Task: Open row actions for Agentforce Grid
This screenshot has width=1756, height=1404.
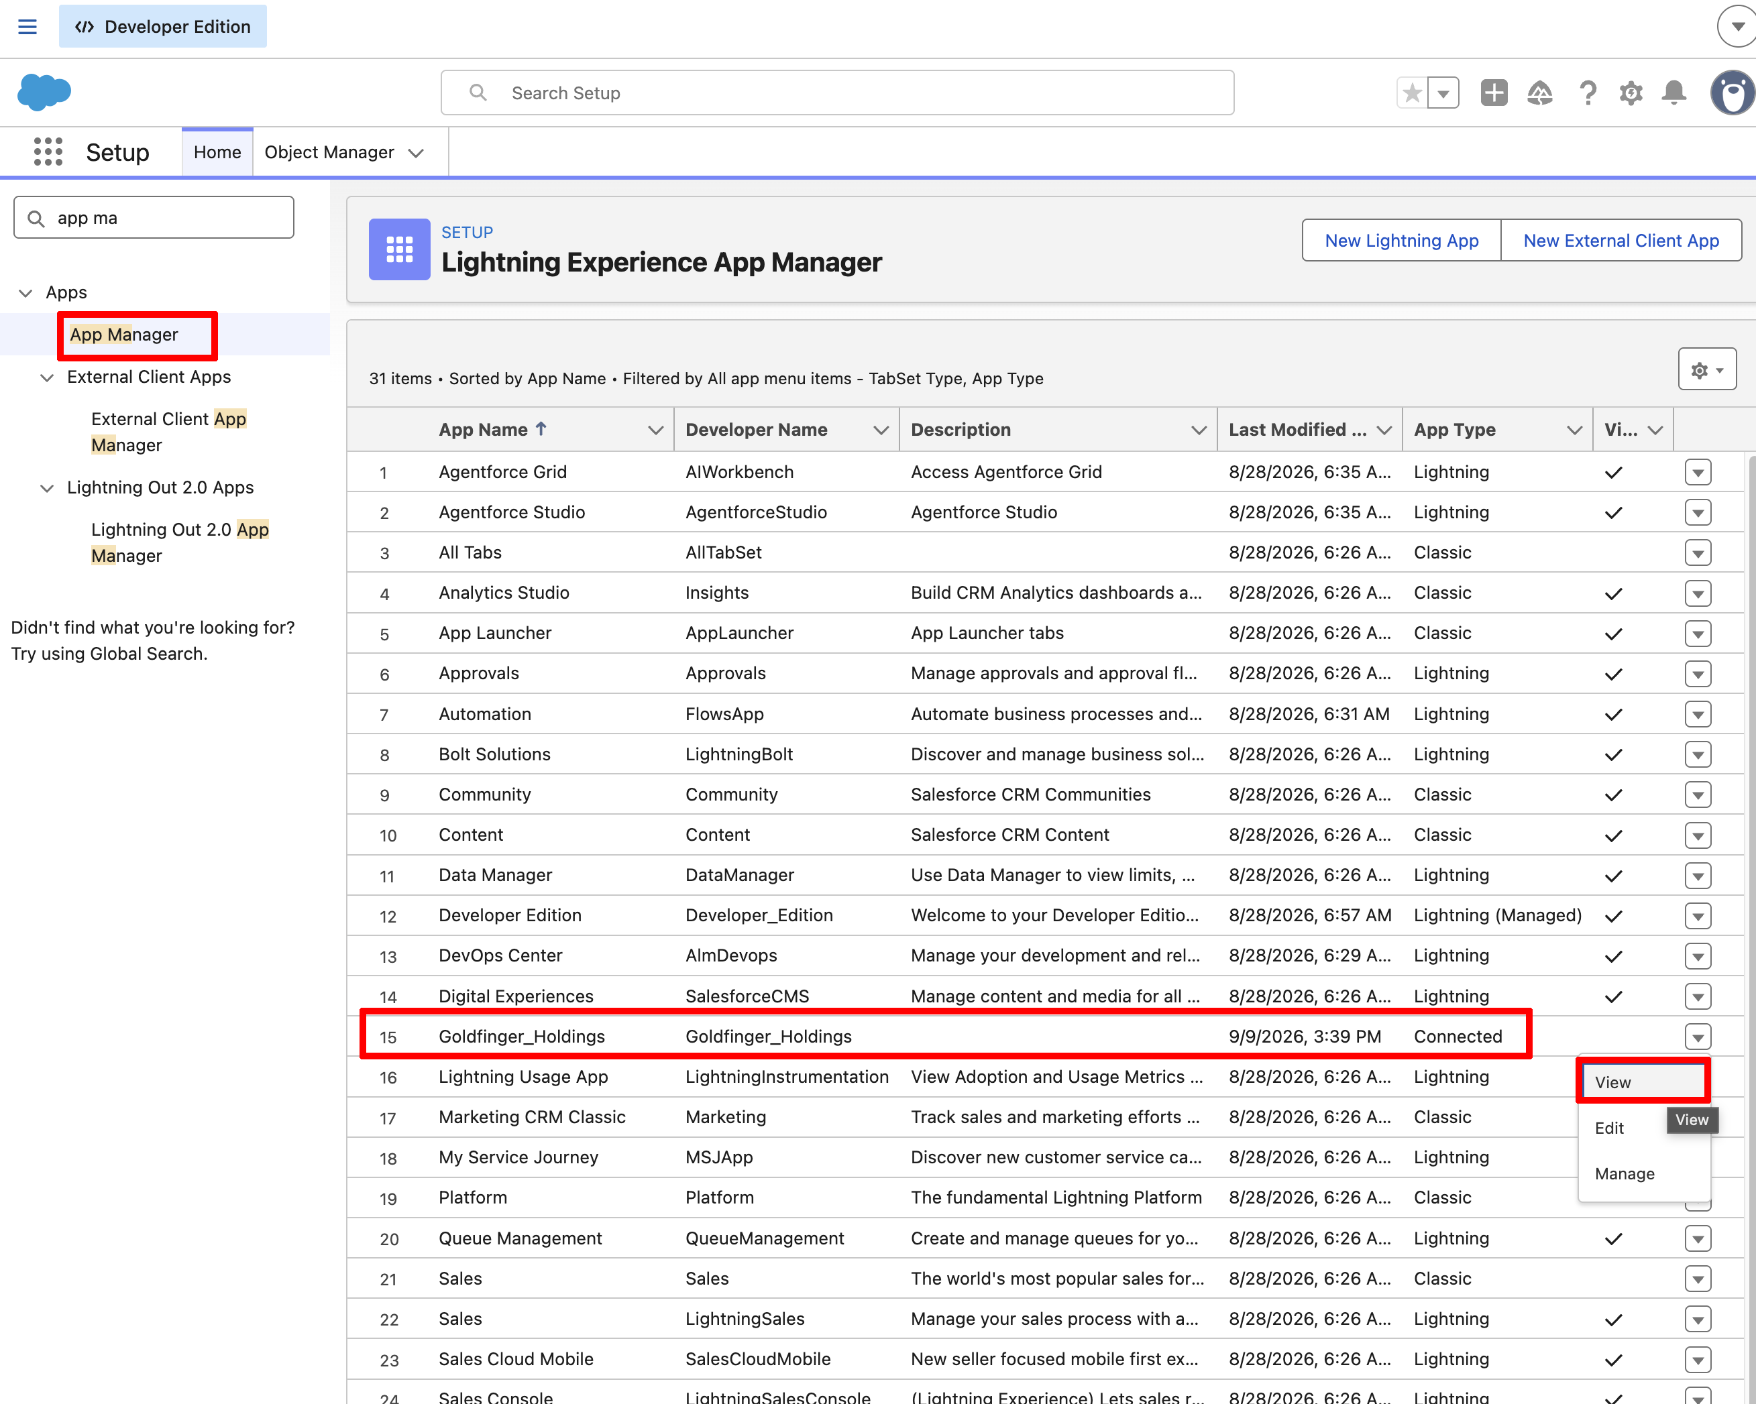Action: pos(1698,472)
